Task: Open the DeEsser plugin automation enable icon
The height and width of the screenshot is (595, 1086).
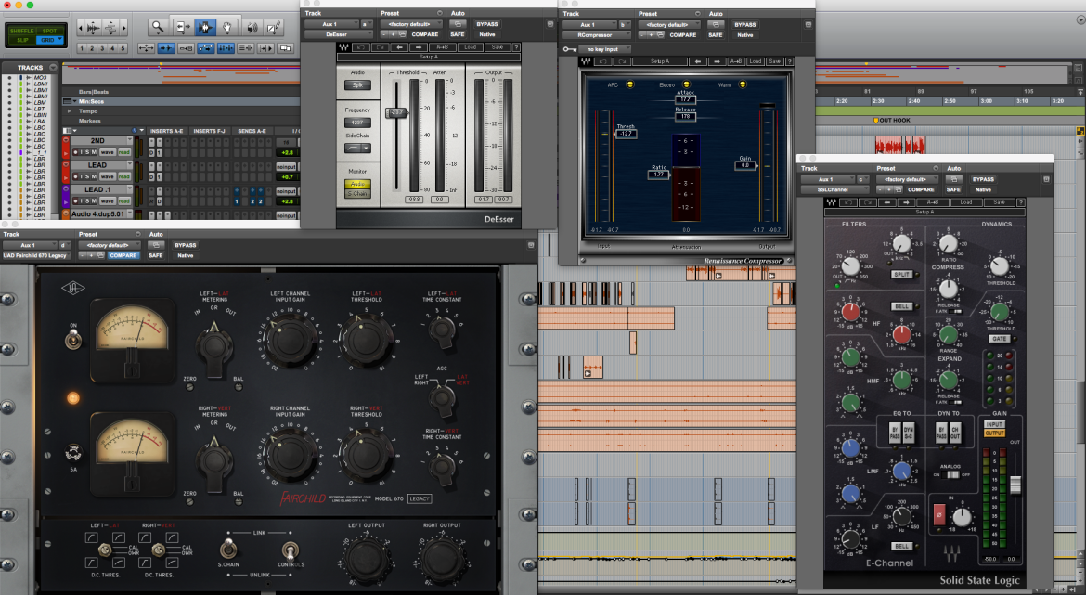Action: click(458, 24)
